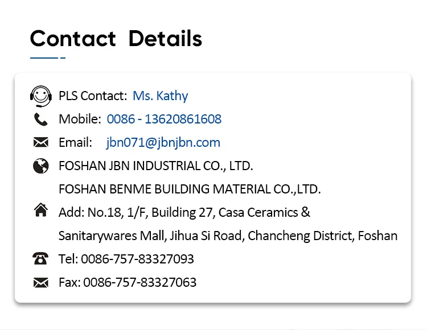Click the Sanitarywares Mall, Jihua Si Road line

[x=228, y=236]
